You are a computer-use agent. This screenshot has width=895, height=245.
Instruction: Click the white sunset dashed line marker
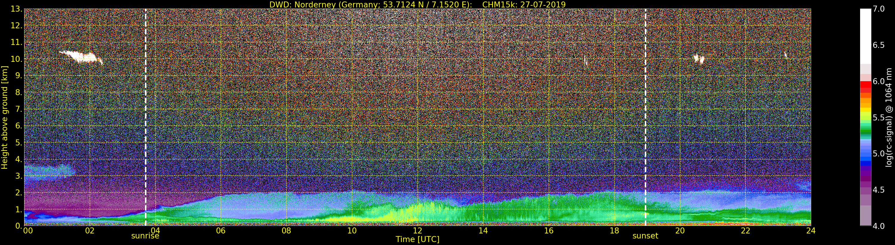tap(646, 117)
